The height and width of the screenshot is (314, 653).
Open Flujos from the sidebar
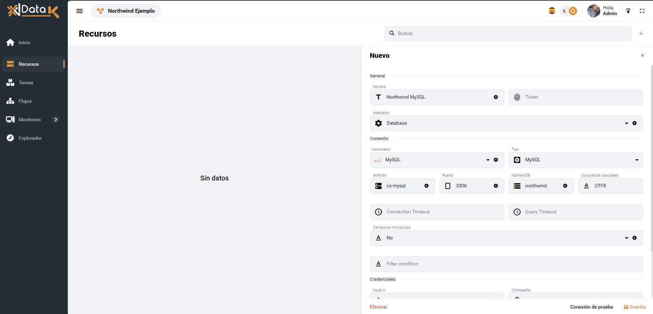click(x=25, y=101)
